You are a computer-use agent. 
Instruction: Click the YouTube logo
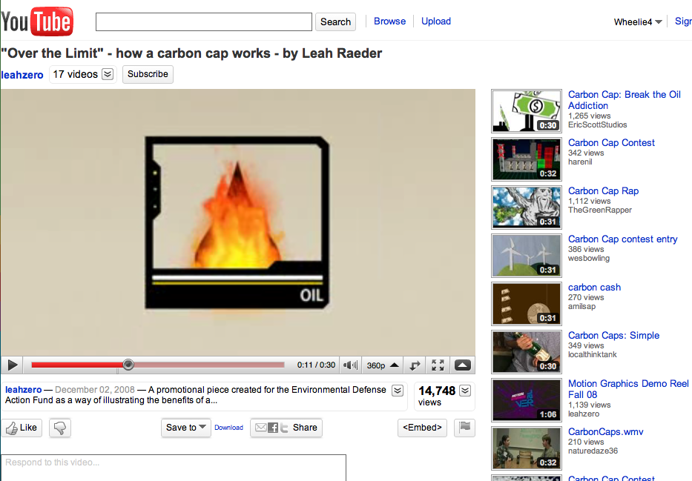tap(37, 21)
